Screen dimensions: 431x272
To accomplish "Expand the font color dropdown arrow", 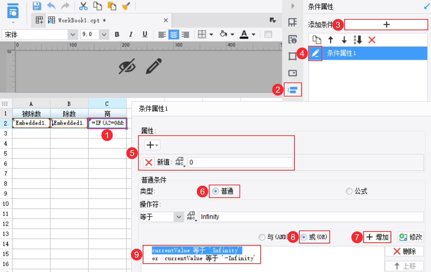I will (254, 35).
